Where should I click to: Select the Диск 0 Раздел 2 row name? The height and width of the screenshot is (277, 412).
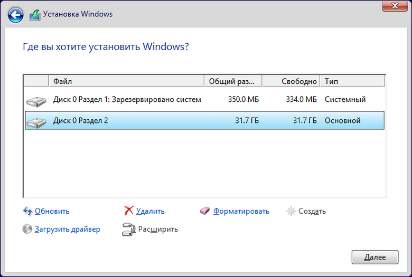pyautogui.click(x=80, y=120)
